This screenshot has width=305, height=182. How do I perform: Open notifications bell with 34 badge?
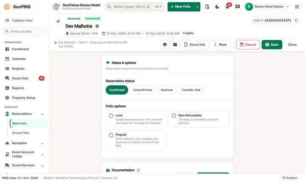click(x=227, y=7)
